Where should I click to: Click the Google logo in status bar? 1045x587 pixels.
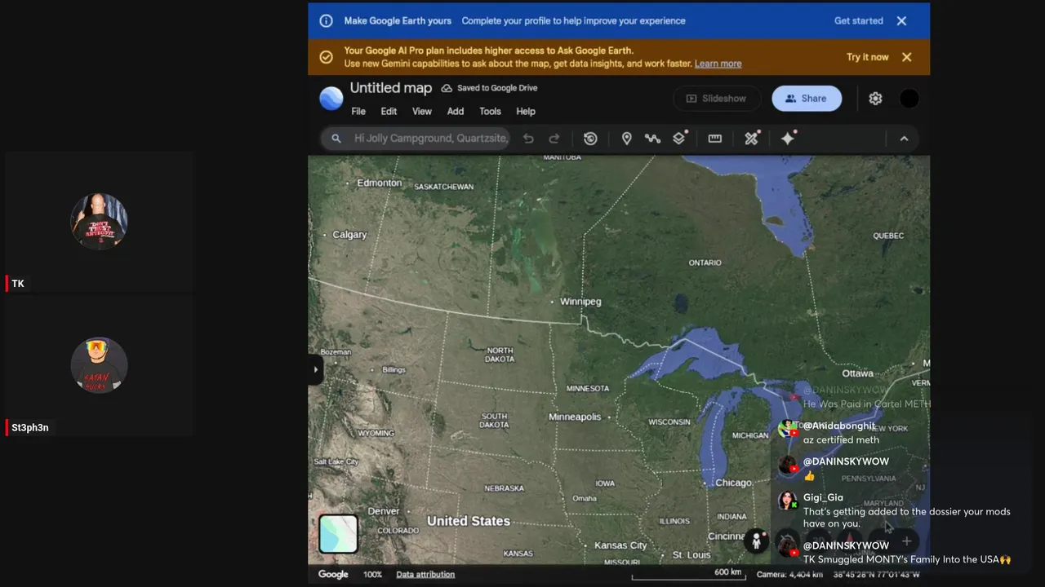click(333, 575)
